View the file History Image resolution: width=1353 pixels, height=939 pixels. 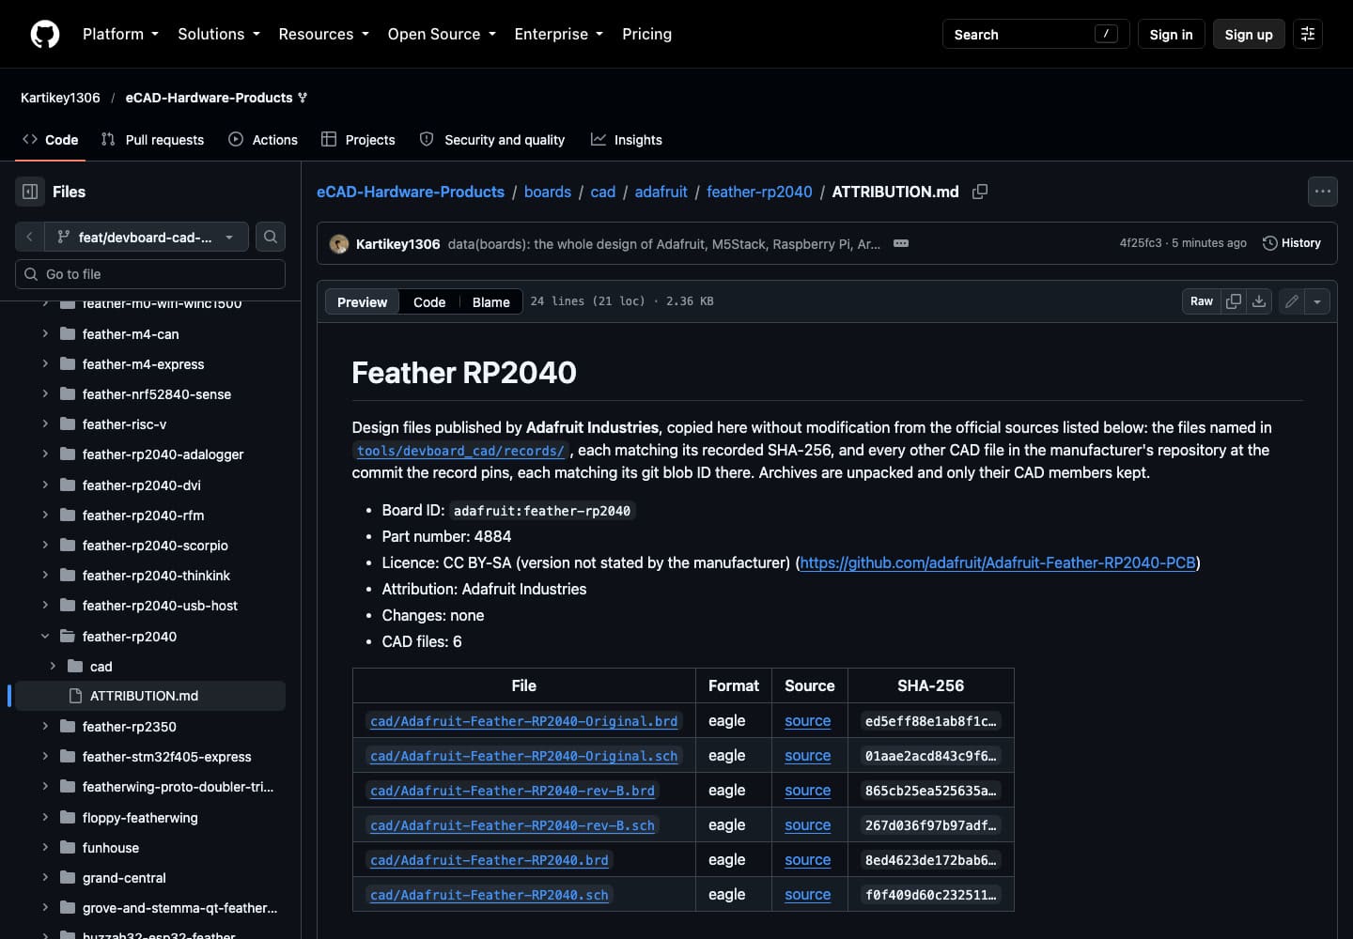[x=1292, y=243]
